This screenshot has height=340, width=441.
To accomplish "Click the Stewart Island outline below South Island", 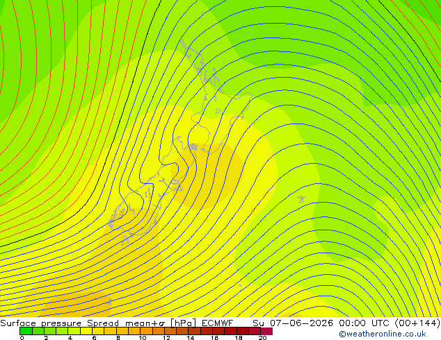I will click(x=125, y=241).
